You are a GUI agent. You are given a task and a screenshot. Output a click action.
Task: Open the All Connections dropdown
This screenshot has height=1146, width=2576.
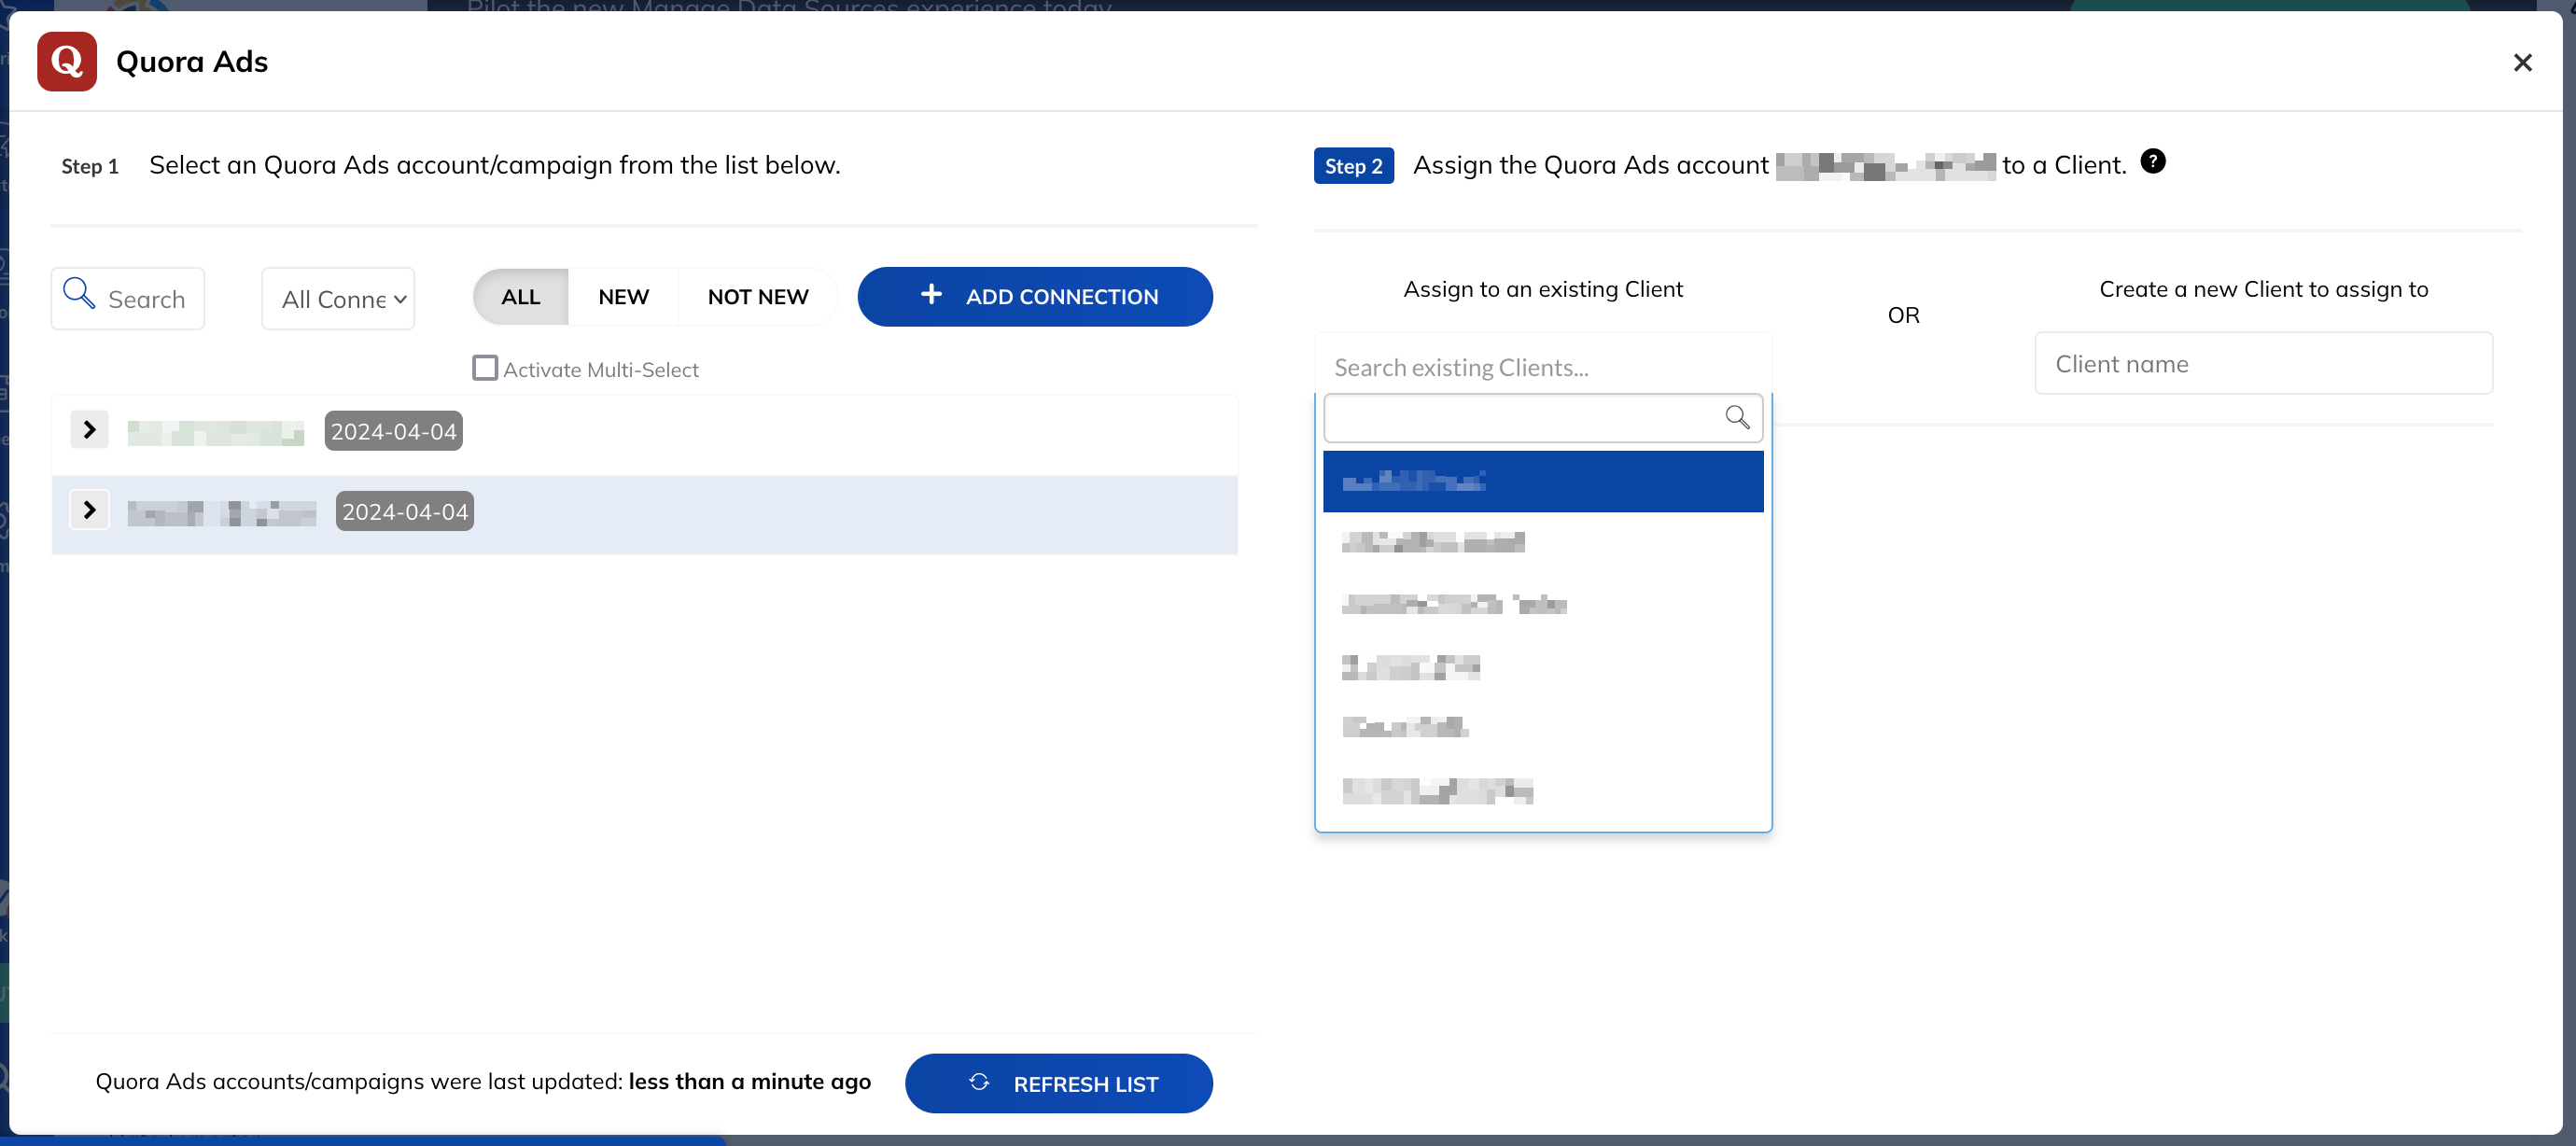tap(338, 299)
